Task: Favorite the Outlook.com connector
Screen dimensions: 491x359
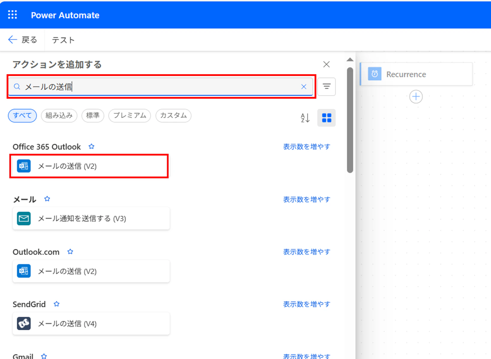Action: tap(70, 252)
